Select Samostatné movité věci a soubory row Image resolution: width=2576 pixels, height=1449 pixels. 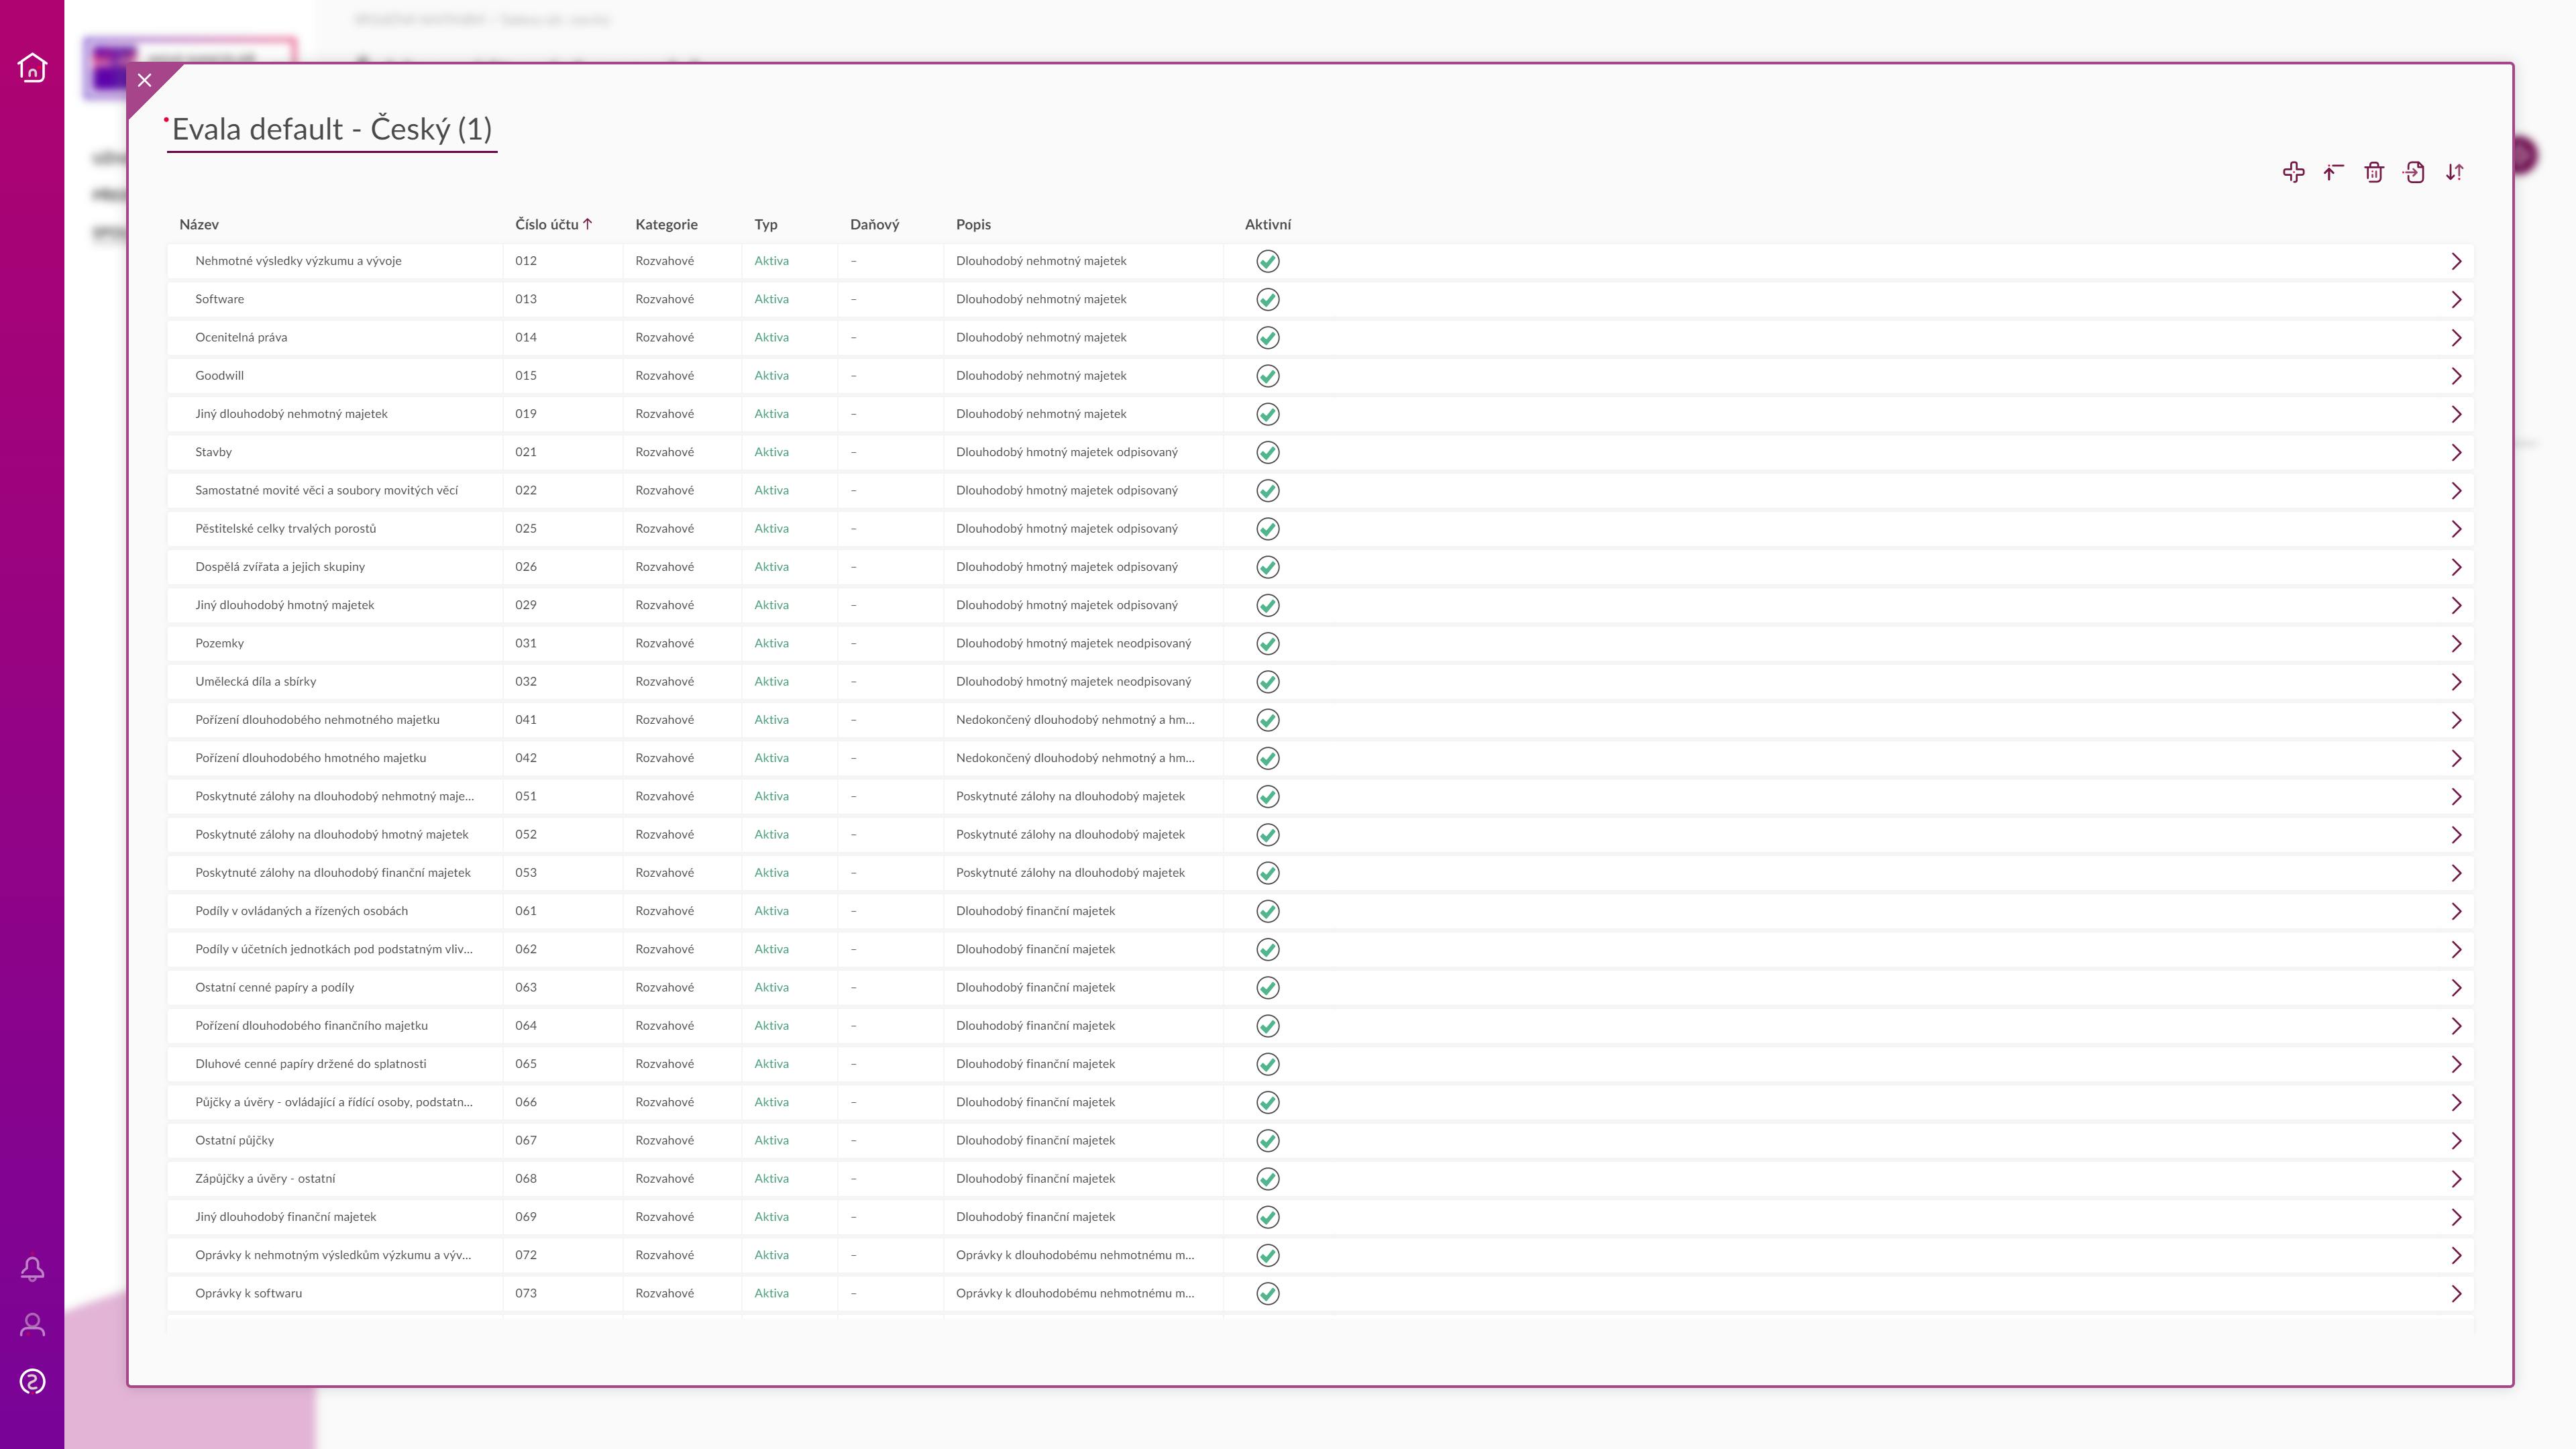[x=1320, y=490]
